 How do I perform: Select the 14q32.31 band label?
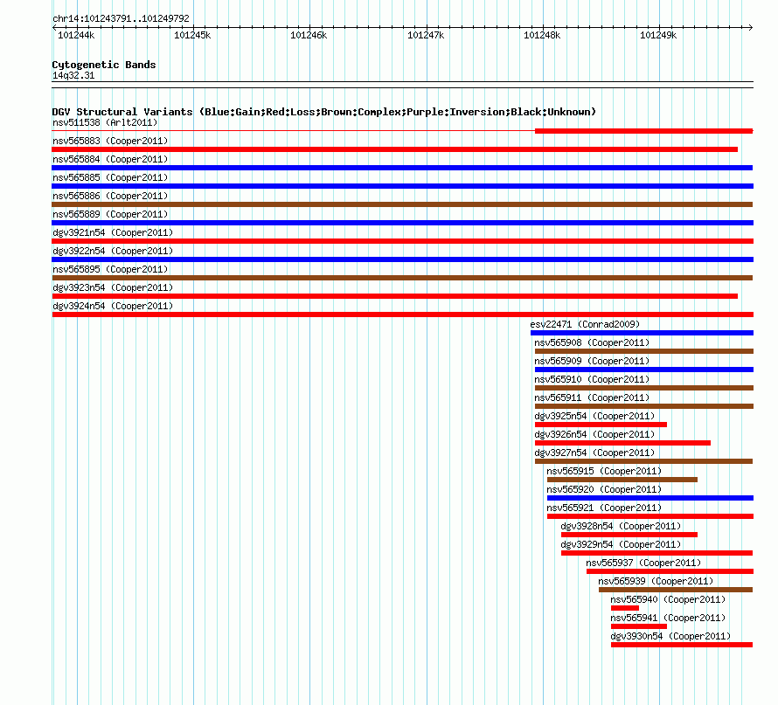73,75
